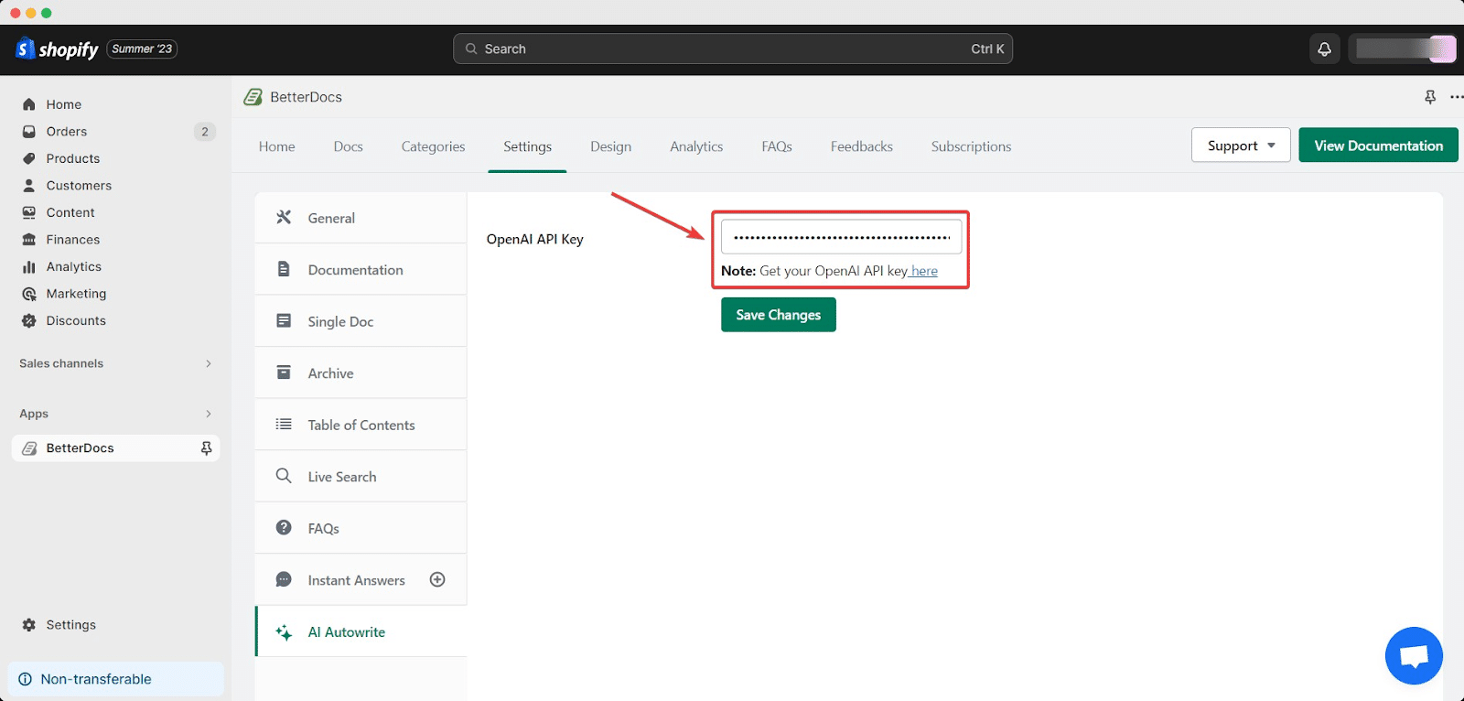
Task: Click the FAQs question mark icon
Action: [x=284, y=528]
